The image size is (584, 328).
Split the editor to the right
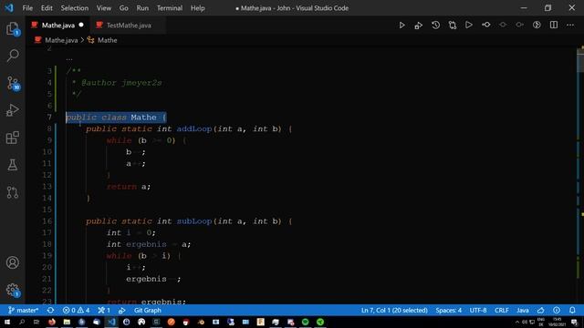554,25
